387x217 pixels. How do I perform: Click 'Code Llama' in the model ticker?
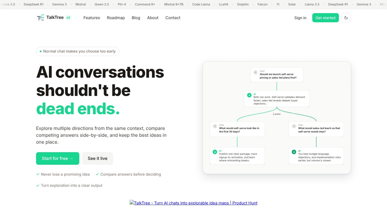pyautogui.click(x=201, y=4)
